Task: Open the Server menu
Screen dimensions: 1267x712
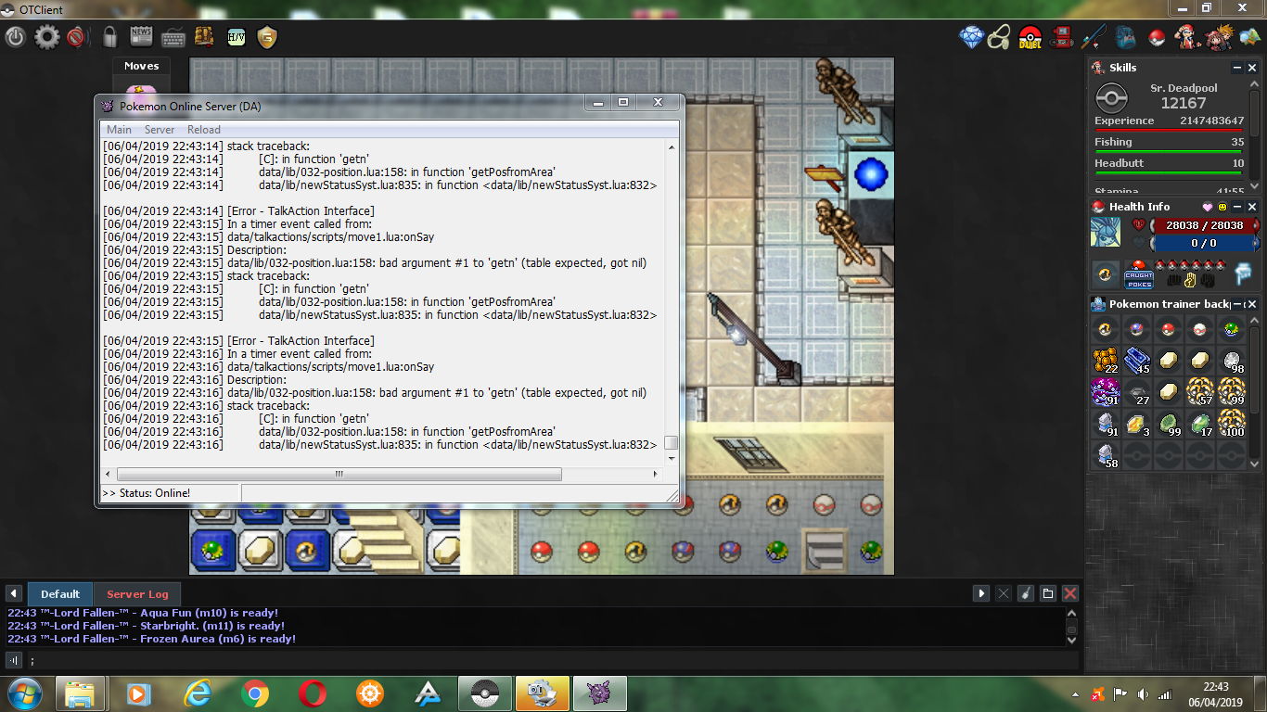Action: [159, 130]
